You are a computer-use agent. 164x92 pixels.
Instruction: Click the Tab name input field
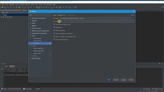pyautogui.click(x=97, y=21)
